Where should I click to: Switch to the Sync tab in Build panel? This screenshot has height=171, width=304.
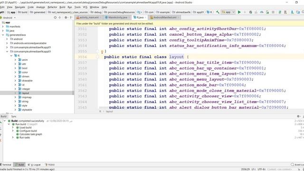[x=14, y=116]
